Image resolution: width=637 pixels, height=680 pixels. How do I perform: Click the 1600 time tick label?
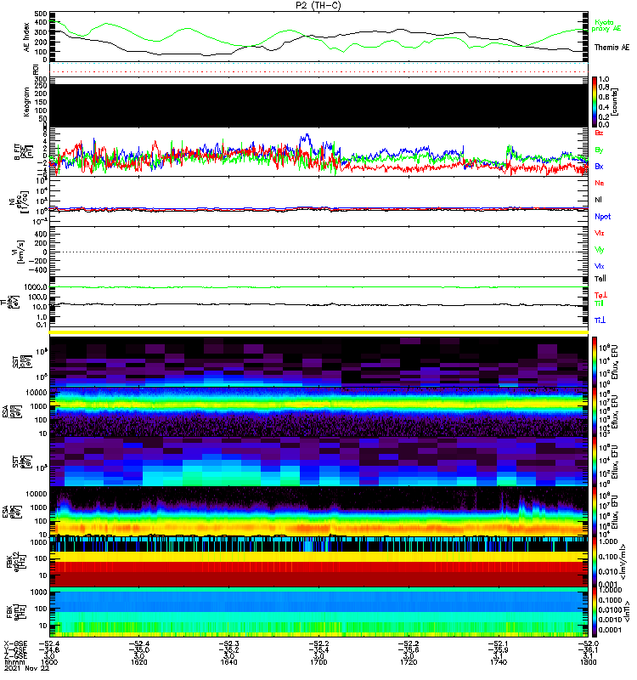pyautogui.click(x=49, y=662)
